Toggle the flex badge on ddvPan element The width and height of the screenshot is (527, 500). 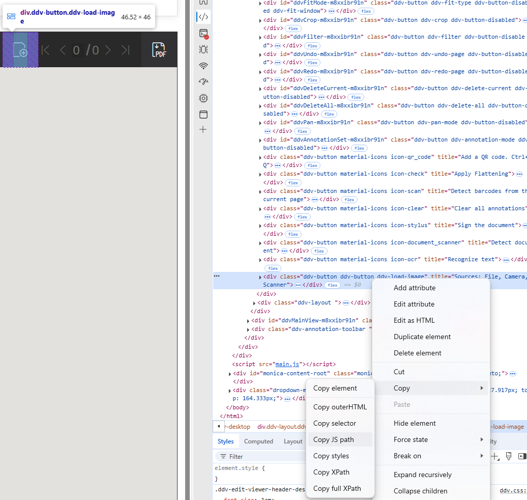[302, 131]
